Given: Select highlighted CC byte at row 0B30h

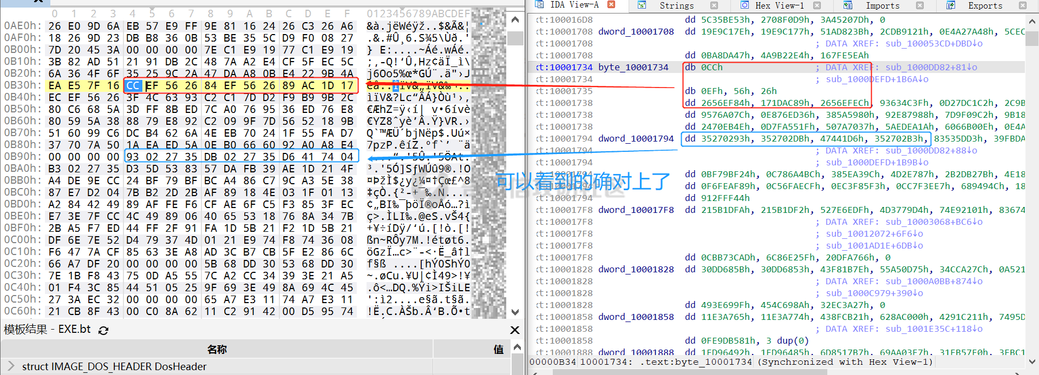Looking at the screenshot, I should 133,85.
